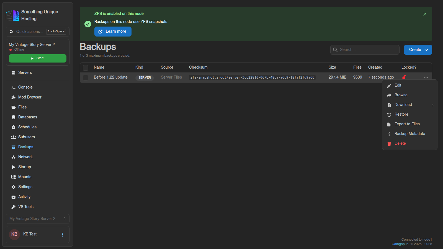Click the SERVER kind badge
443x249 pixels.
[x=145, y=77]
